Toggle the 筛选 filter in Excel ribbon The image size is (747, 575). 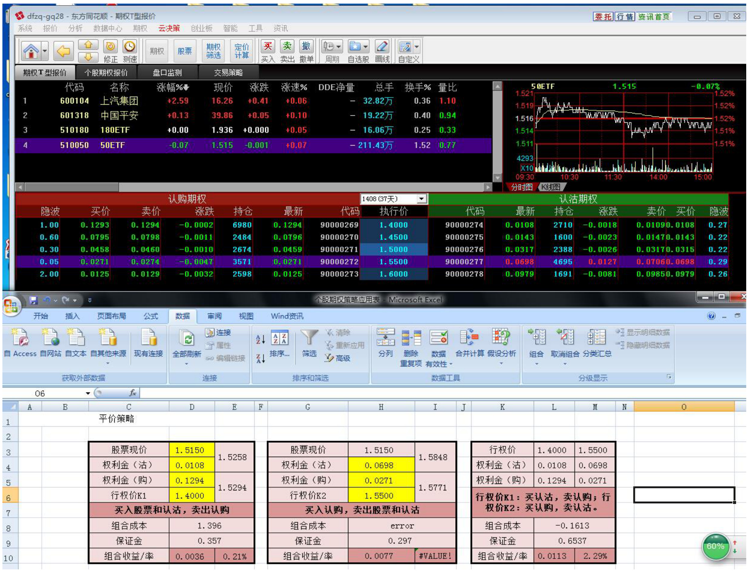309,340
